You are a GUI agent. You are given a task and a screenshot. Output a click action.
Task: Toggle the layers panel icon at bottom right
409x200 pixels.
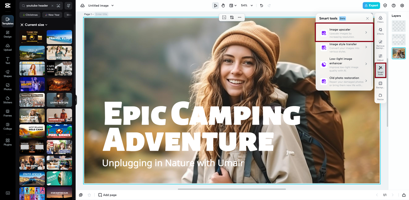(404, 195)
